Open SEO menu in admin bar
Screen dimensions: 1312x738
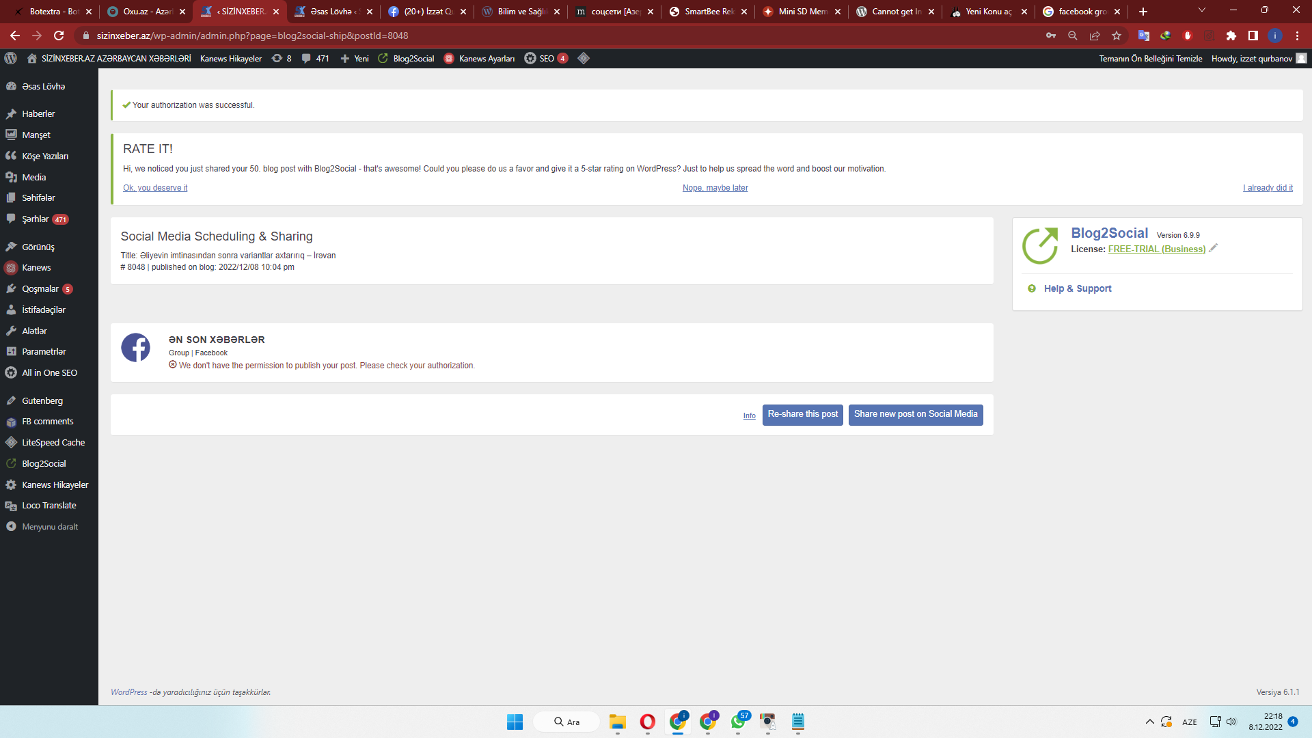pyautogui.click(x=546, y=58)
